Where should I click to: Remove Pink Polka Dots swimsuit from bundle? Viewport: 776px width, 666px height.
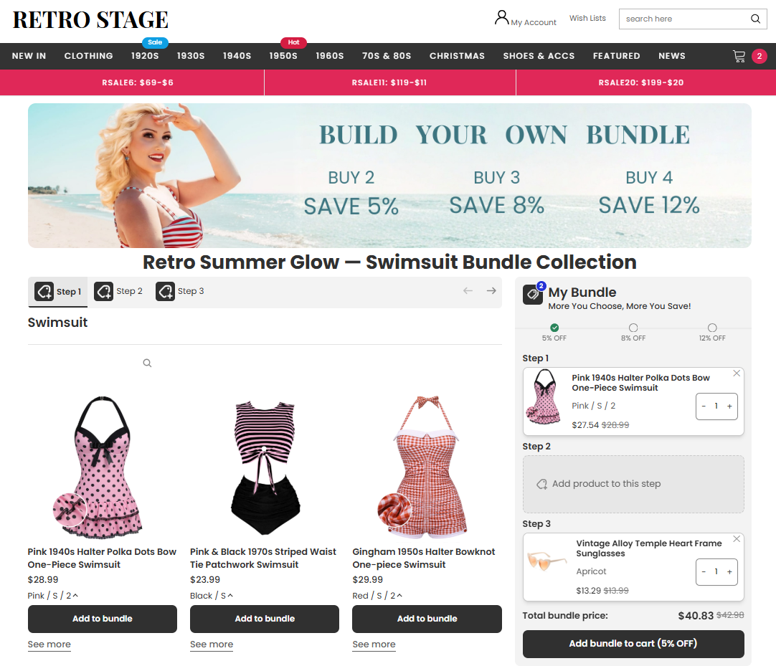coord(737,374)
